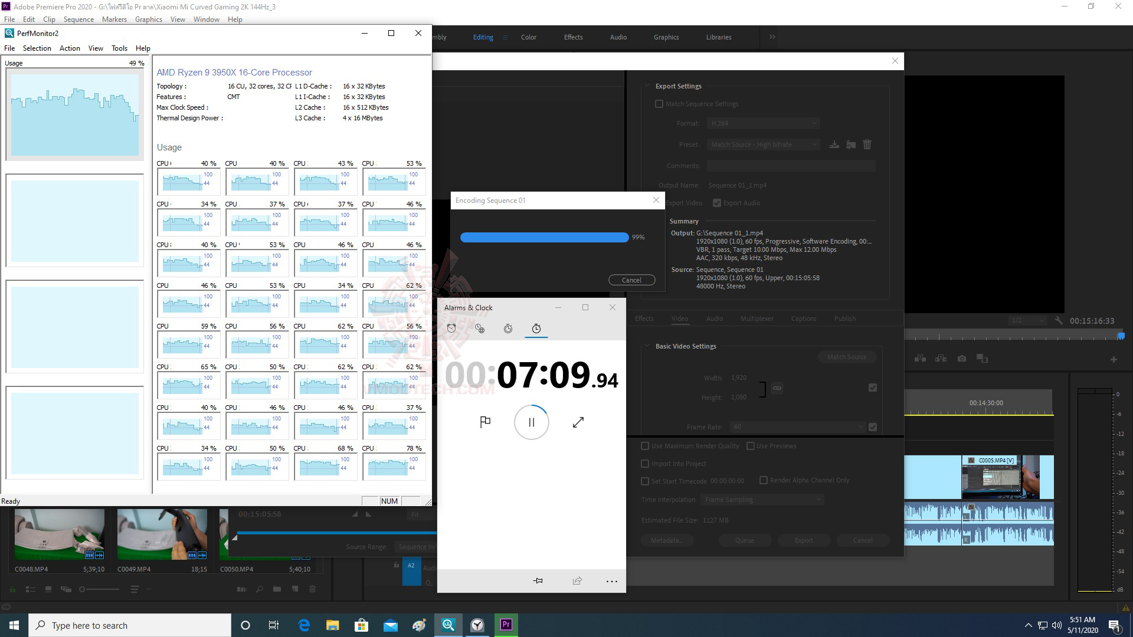This screenshot has width=1133, height=637.
Task: Click the share icon in Alarms & Clock
Action: click(x=577, y=581)
